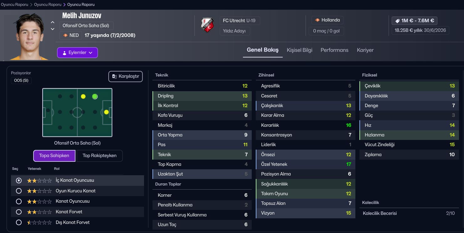Click the Hollanda flag icon

pyautogui.click(x=317, y=20)
